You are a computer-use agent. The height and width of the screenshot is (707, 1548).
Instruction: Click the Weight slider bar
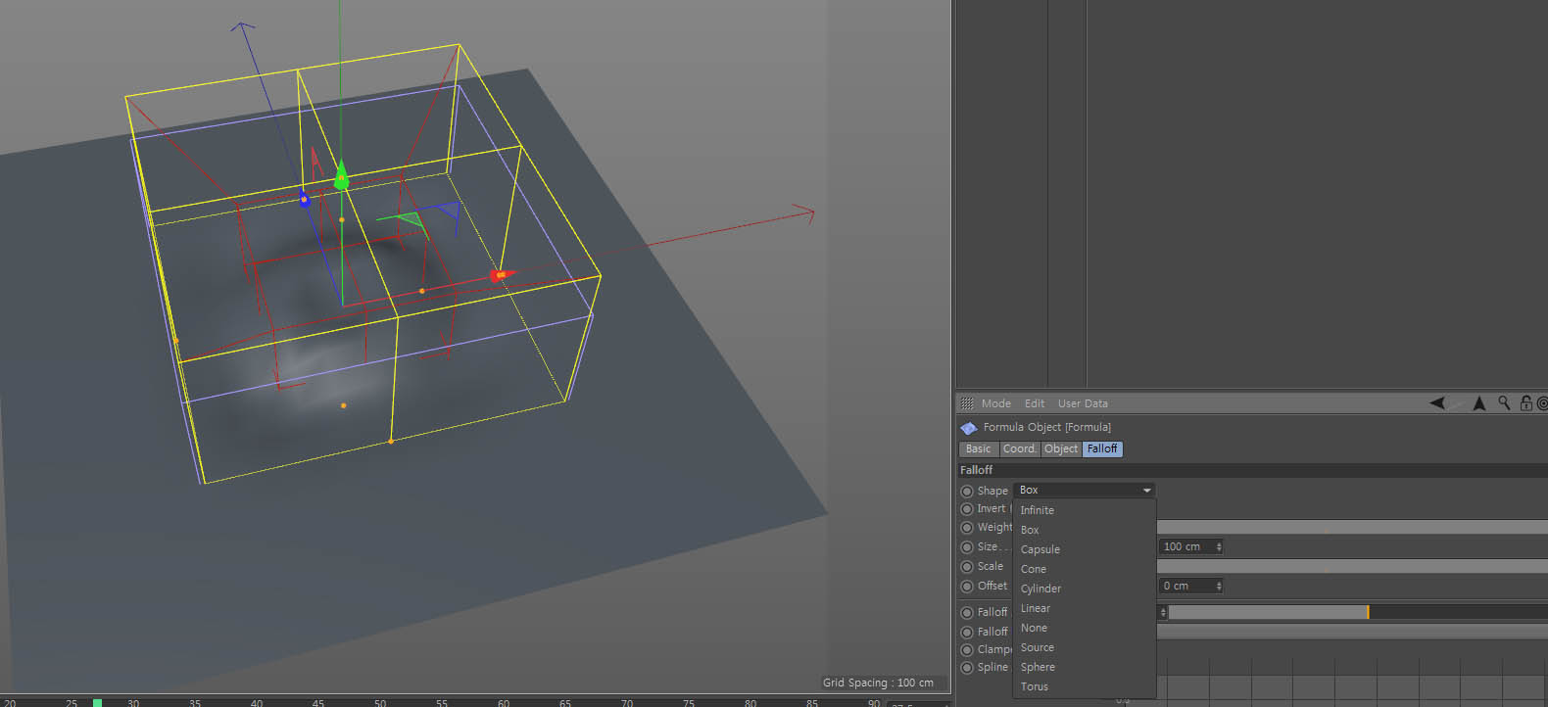click(1352, 527)
